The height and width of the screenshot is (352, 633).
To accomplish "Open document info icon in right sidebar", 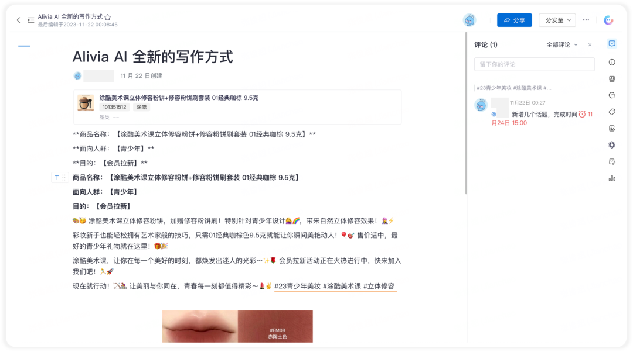I will 612,62.
